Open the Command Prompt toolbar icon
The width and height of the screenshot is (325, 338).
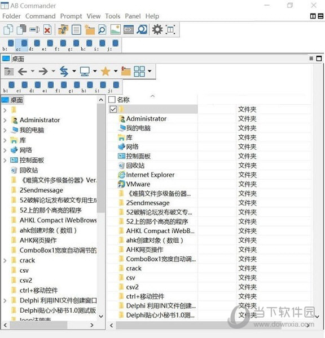pos(129,29)
